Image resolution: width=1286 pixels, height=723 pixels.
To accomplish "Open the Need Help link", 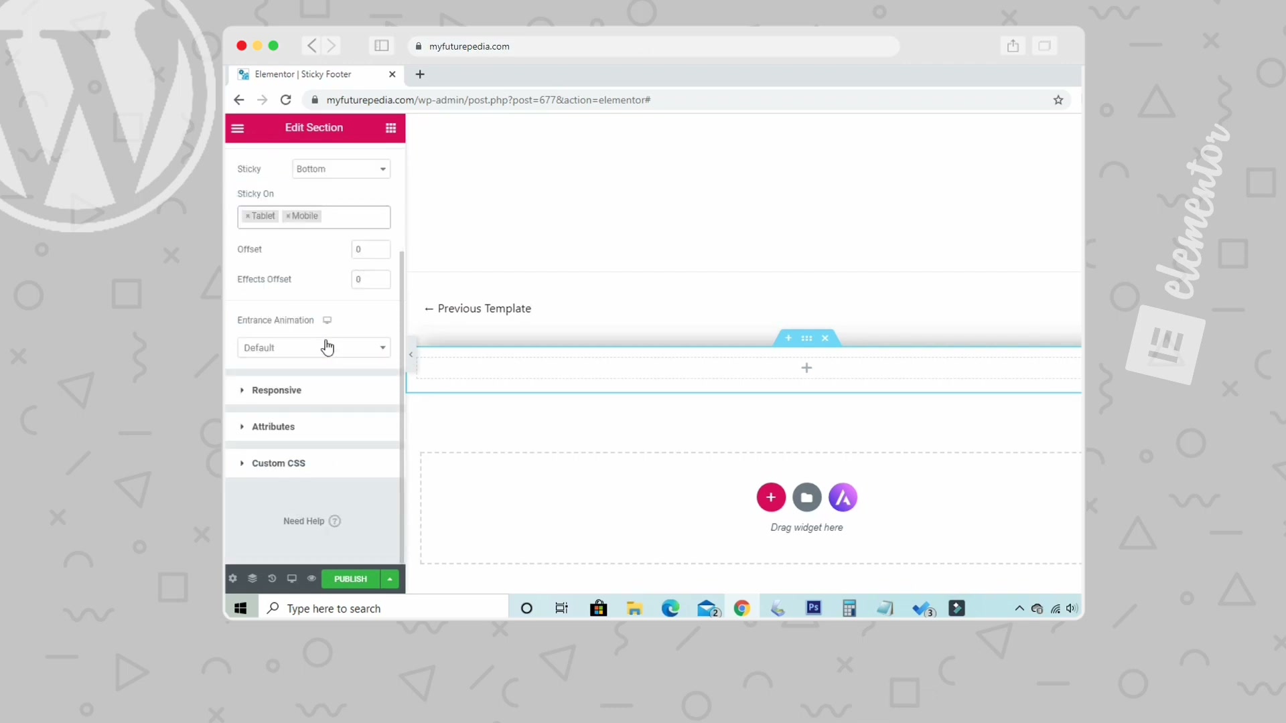I will 311,521.
